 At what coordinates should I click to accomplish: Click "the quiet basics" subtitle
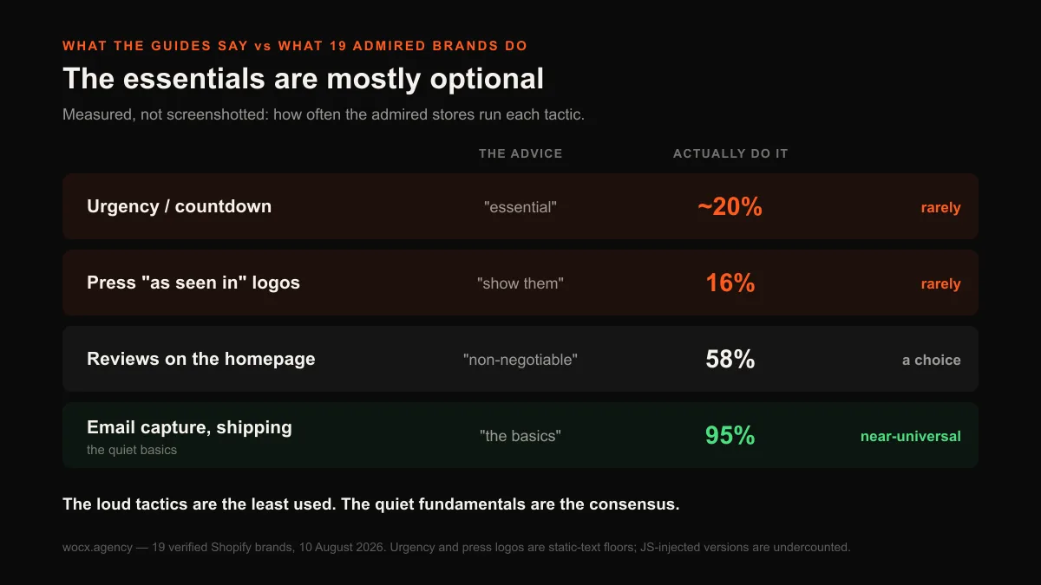tap(132, 450)
